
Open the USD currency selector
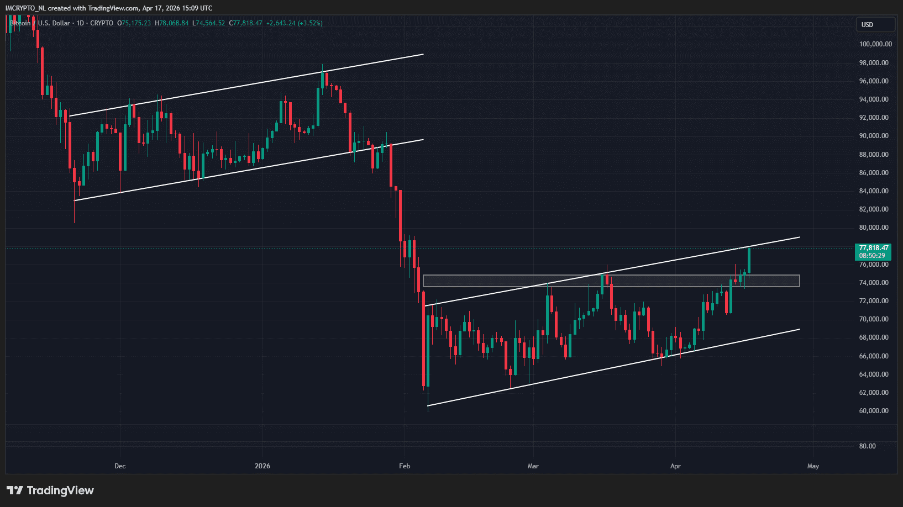875,25
